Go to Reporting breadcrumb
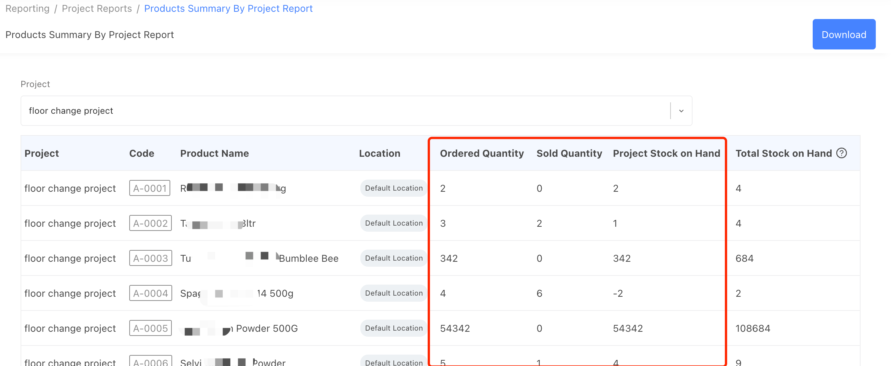 click(27, 9)
